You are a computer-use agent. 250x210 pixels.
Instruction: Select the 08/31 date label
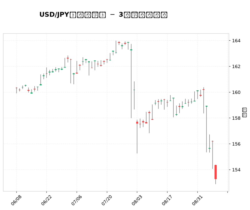(x=197, y=200)
